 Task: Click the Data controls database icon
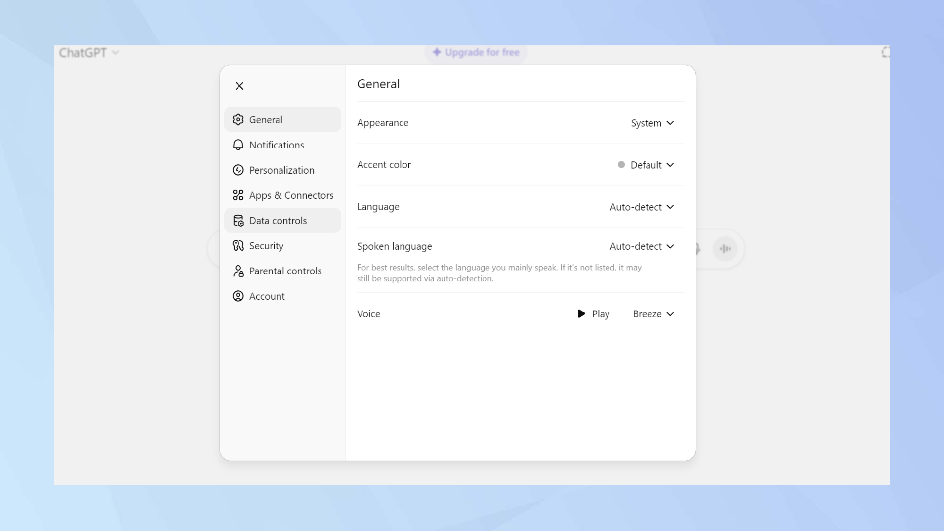[x=238, y=220]
